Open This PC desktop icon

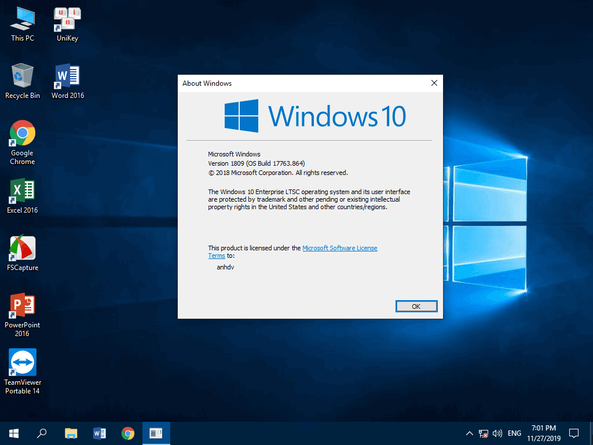(23, 23)
